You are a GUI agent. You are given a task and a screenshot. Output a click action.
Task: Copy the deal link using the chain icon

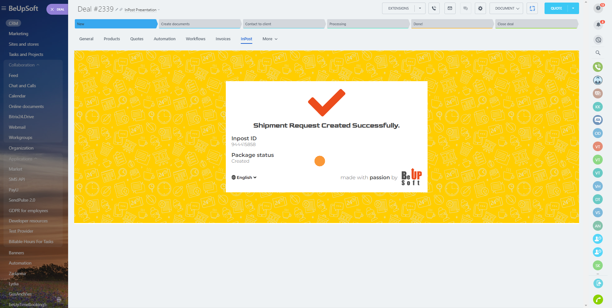121,10
